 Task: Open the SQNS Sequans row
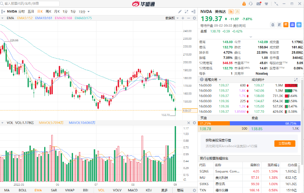249,172
